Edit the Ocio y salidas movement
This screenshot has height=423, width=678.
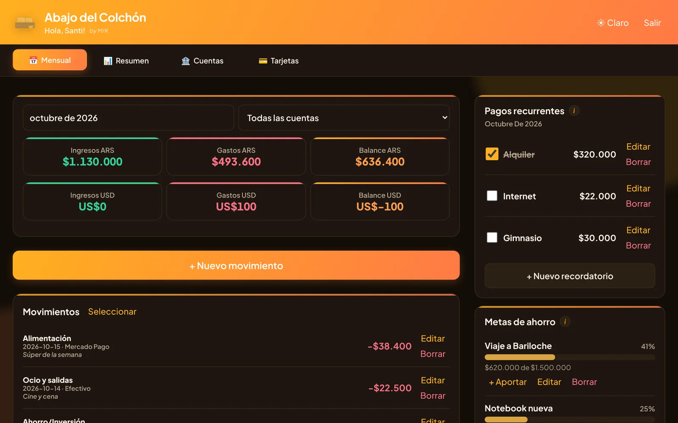click(x=433, y=381)
